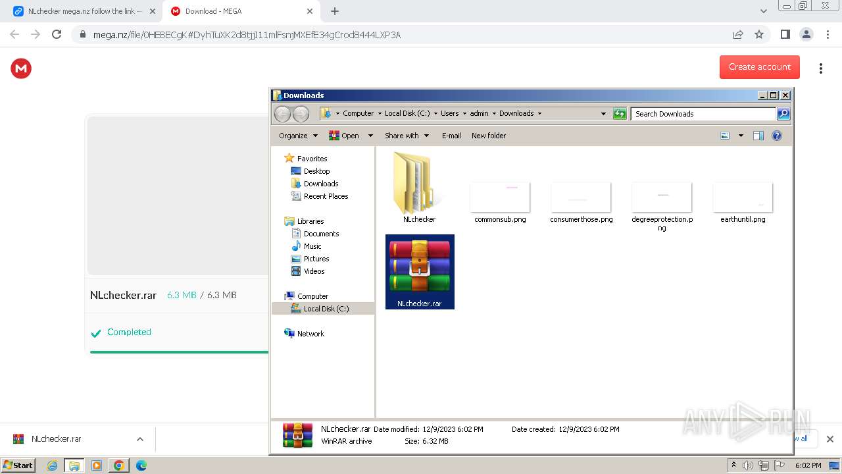
Task: Open Chrome's three-dot menu
Action: tap(828, 34)
